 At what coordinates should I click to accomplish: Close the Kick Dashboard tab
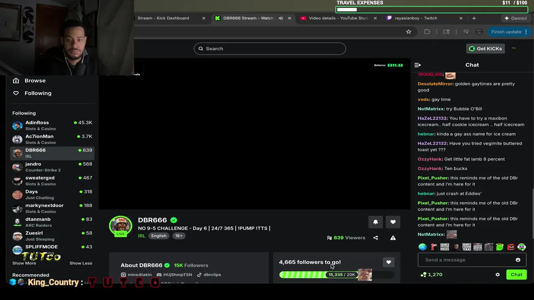pyautogui.click(x=204, y=18)
